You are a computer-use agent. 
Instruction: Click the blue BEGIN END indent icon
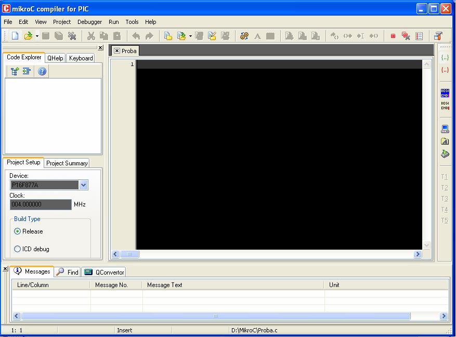445,93
